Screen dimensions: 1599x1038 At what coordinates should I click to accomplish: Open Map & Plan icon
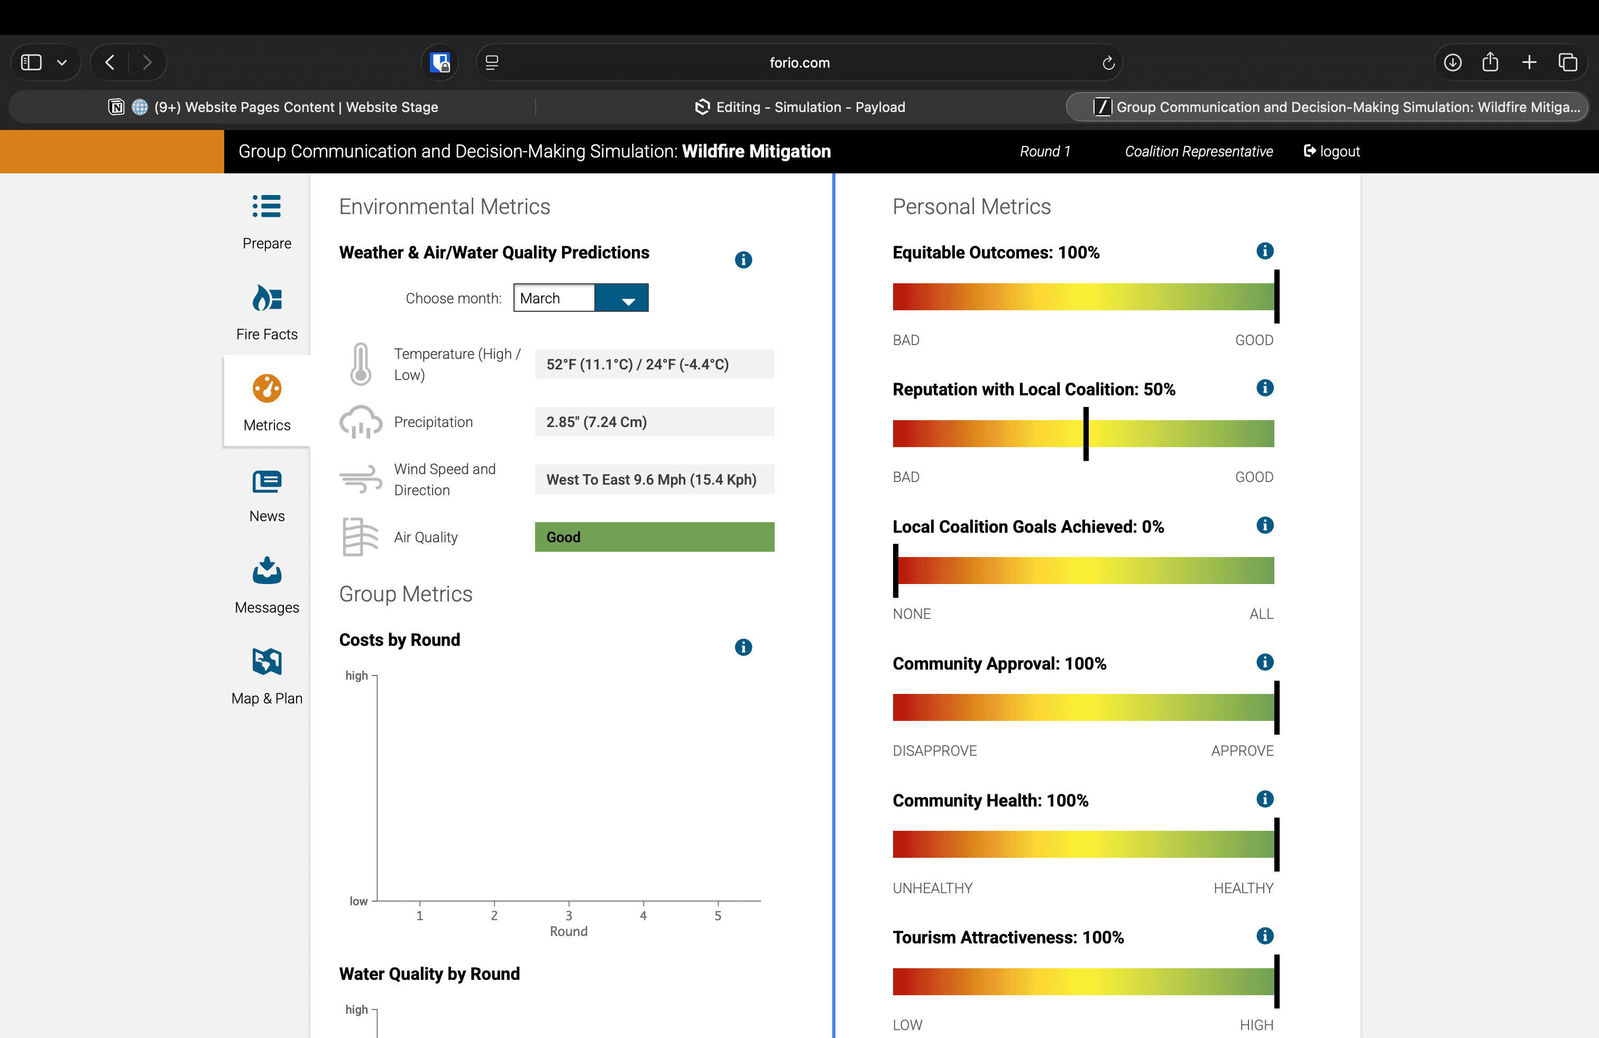266,662
